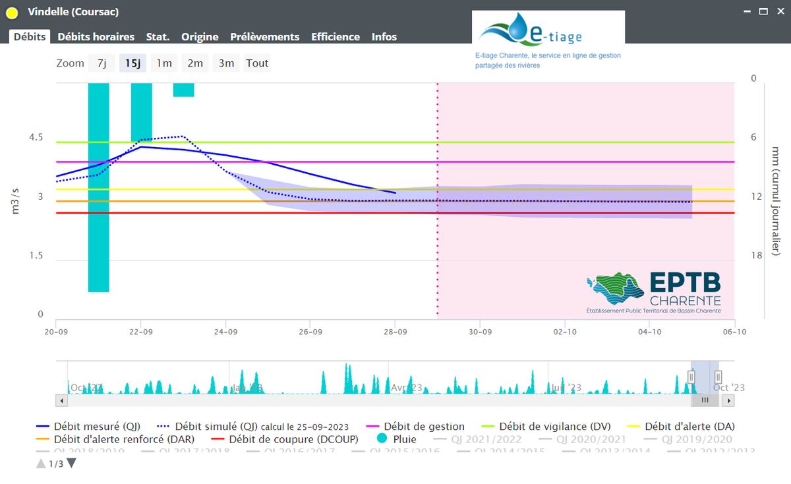This screenshot has width=791, height=484.
Task: Select the Prélèvements tab
Action: coord(264,37)
